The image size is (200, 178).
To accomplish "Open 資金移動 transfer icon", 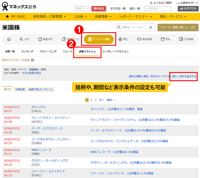I will 144,39.
